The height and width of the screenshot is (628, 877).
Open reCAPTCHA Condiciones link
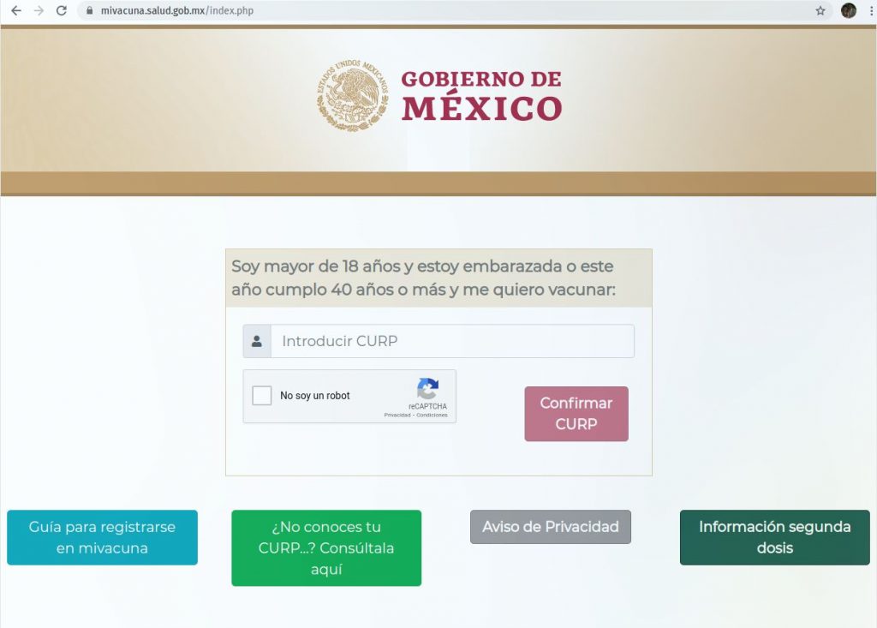(x=432, y=415)
